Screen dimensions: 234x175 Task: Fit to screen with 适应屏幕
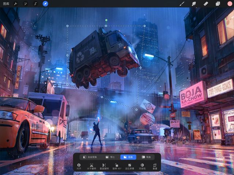(x=129, y=167)
